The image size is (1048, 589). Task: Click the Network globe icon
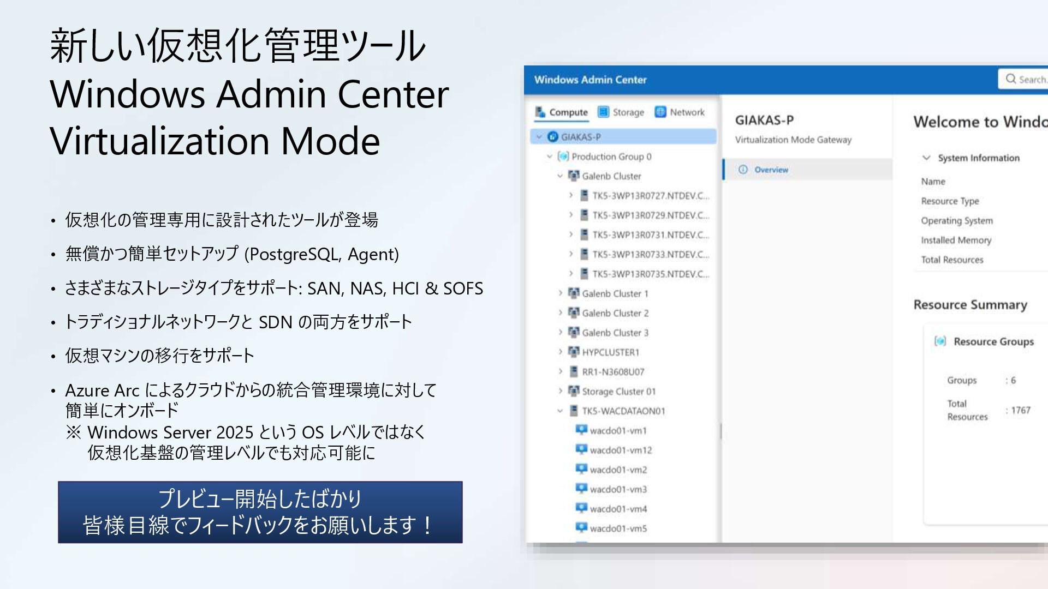click(x=660, y=112)
